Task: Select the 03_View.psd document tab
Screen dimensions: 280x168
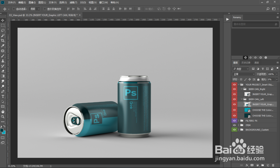Action: point(43,15)
